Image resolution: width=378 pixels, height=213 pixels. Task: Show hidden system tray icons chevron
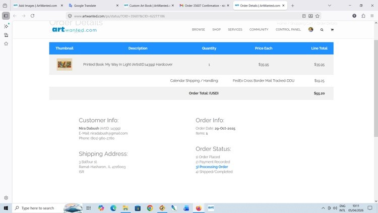coord(323,208)
